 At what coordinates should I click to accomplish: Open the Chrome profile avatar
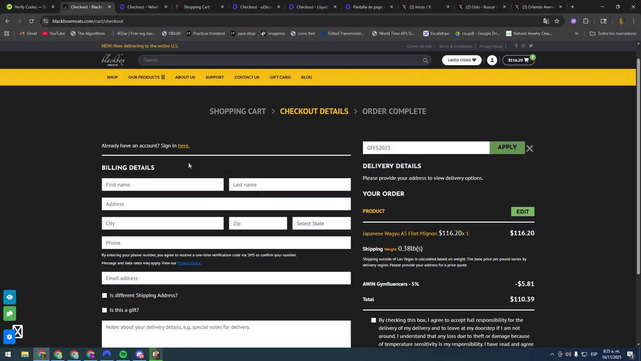coord(621,21)
